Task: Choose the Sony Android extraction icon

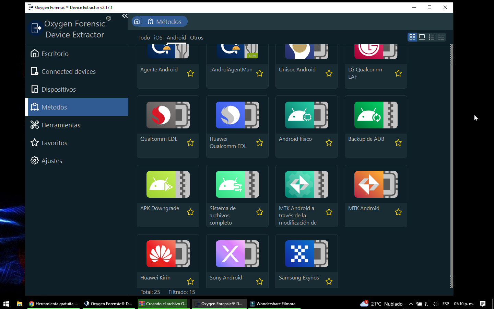Action: (237, 254)
